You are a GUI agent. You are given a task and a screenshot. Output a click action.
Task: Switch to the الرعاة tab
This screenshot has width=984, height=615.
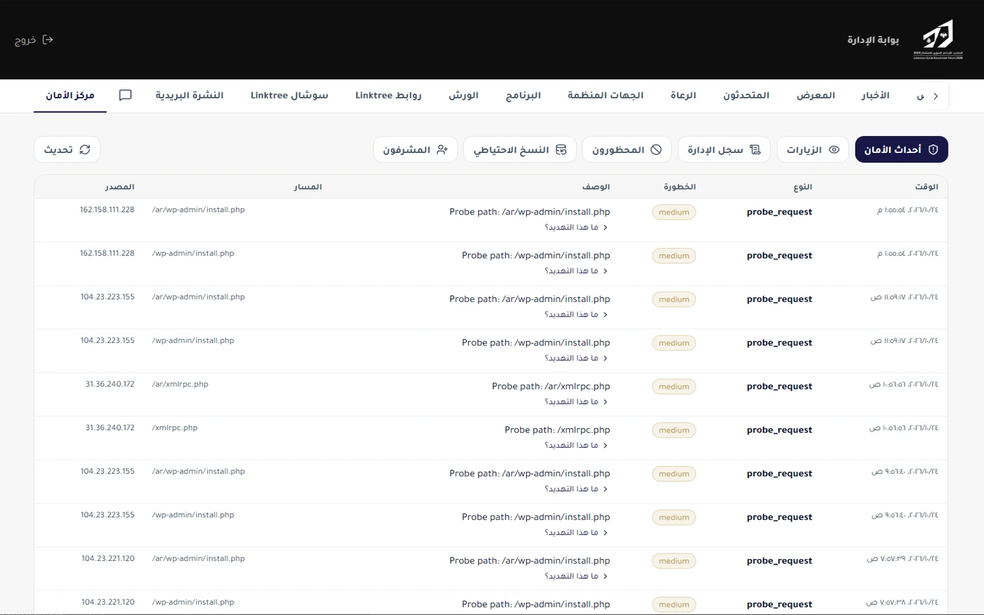pyautogui.click(x=683, y=95)
